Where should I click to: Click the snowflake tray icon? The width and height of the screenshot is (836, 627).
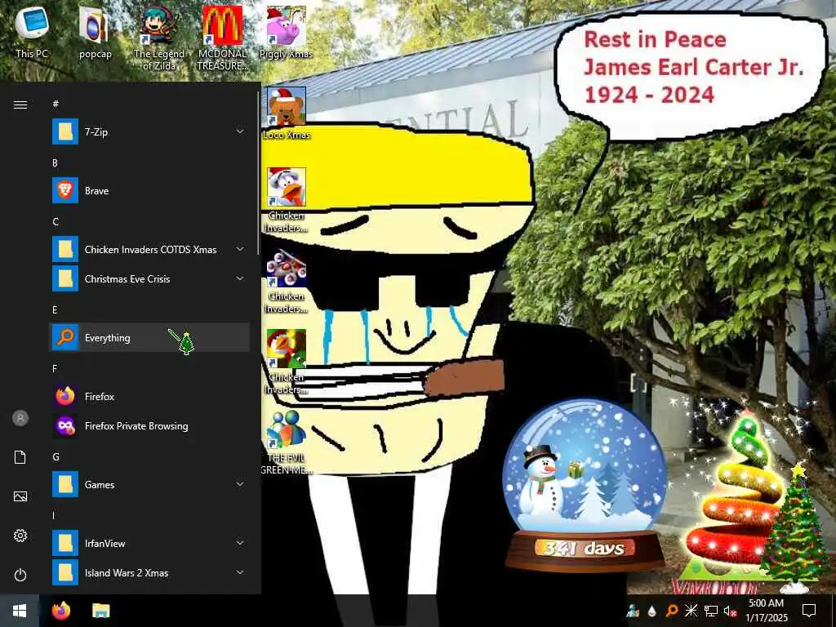[691, 611]
